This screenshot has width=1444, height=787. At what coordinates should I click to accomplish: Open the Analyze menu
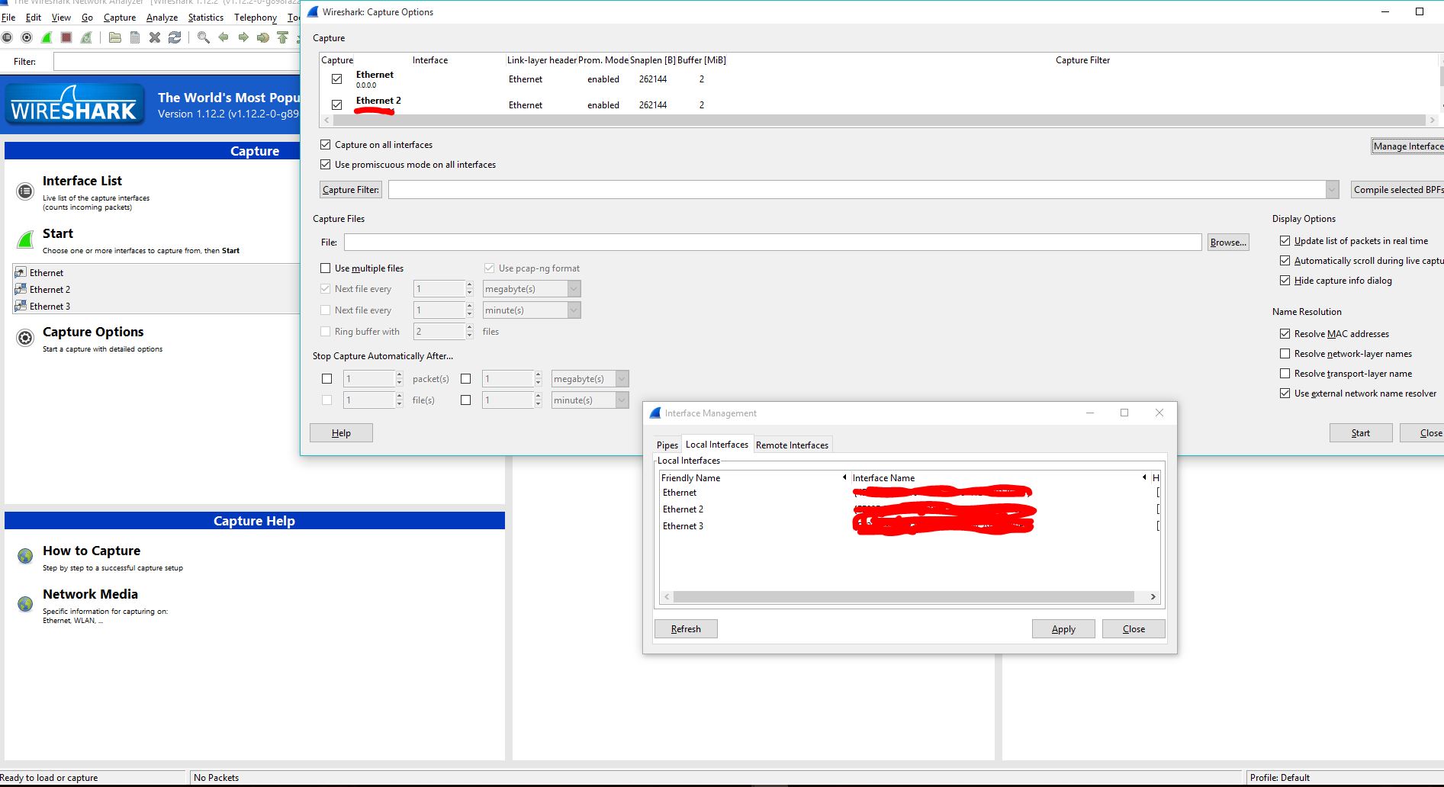pos(162,18)
